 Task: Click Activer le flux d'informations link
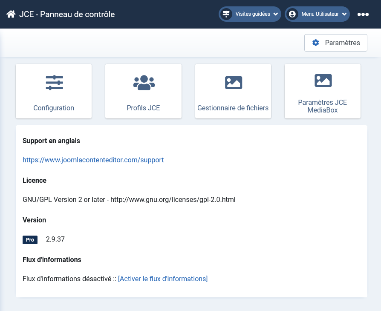163,279
